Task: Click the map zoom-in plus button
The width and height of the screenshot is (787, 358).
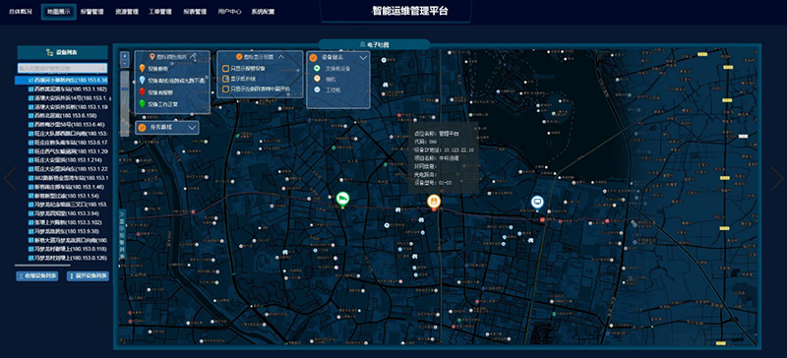Action: pos(125,56)
